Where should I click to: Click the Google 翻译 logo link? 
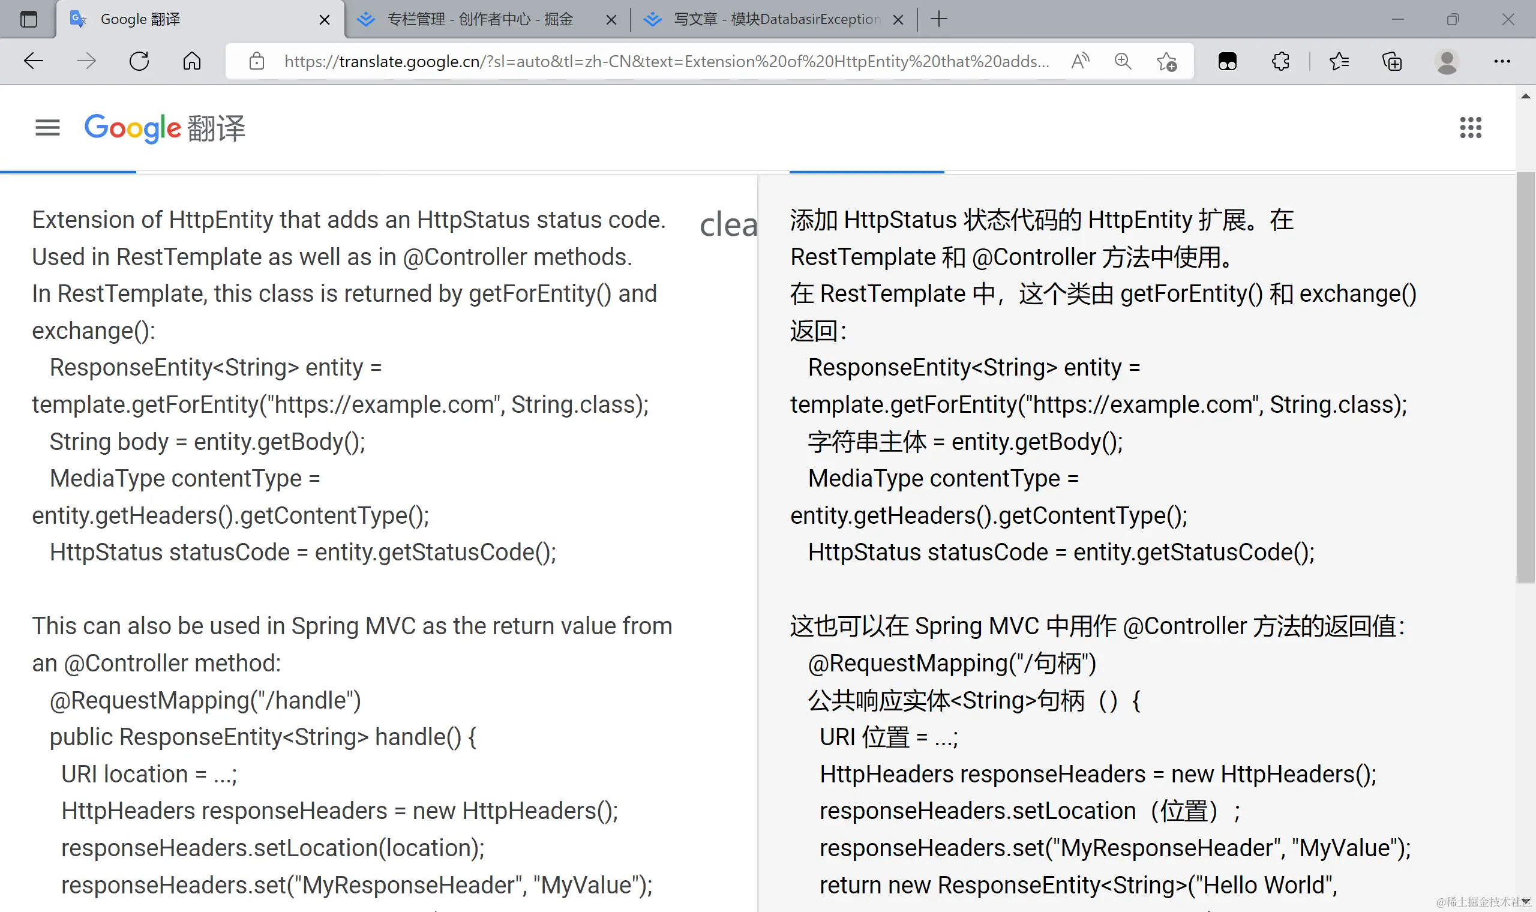tap(164, 128)
